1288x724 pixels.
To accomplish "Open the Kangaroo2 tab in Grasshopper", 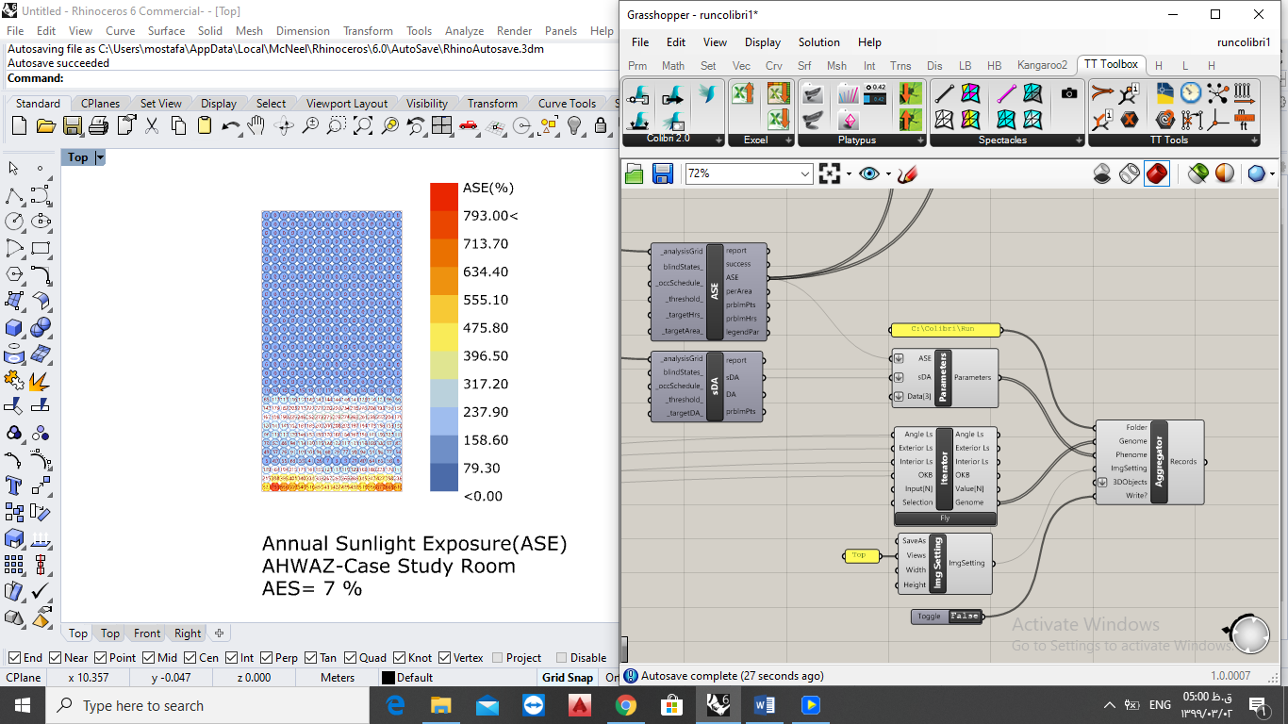I will [1042, 66].
